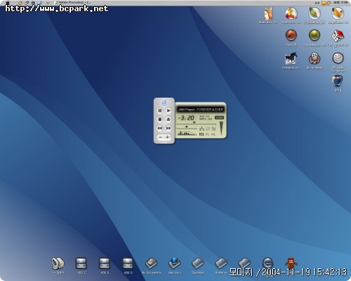This screenshot has width=351, height=281.
Task: Click the play button on the player remote
Action: [168, 110]
